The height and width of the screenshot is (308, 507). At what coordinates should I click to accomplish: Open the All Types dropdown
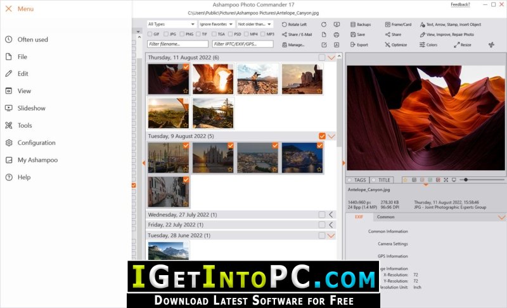[171, 25]
